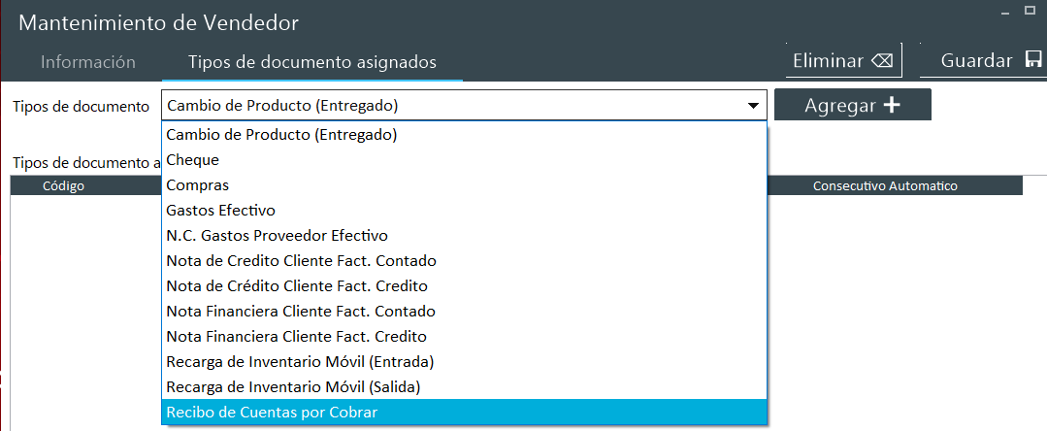Select Cheque from the dropdown list
The image size is (1047, 431).
tap(193, 160)
